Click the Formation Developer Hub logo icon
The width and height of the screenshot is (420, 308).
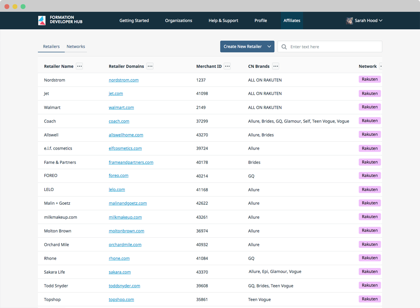coord(42,20)
